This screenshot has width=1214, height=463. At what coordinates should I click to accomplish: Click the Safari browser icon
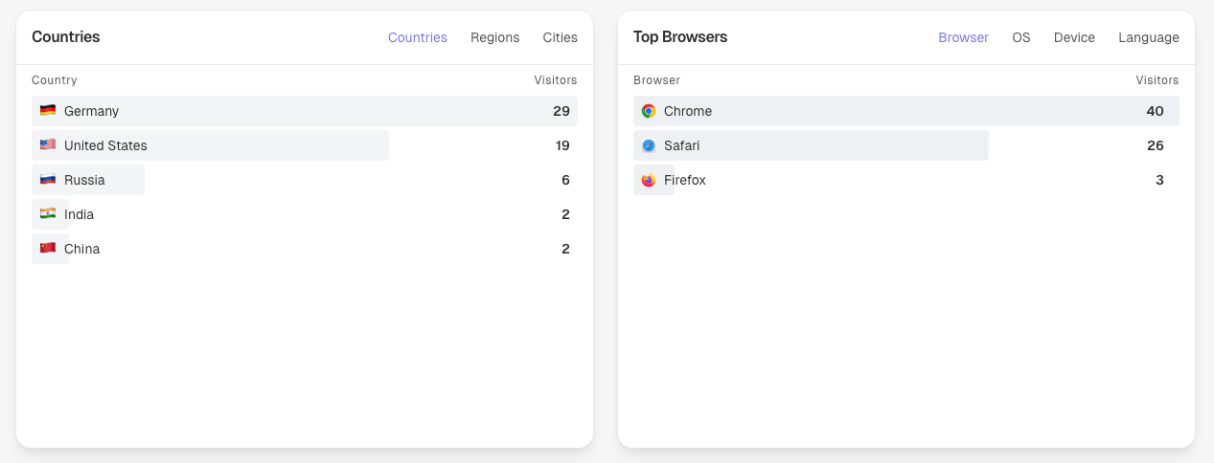649,145
